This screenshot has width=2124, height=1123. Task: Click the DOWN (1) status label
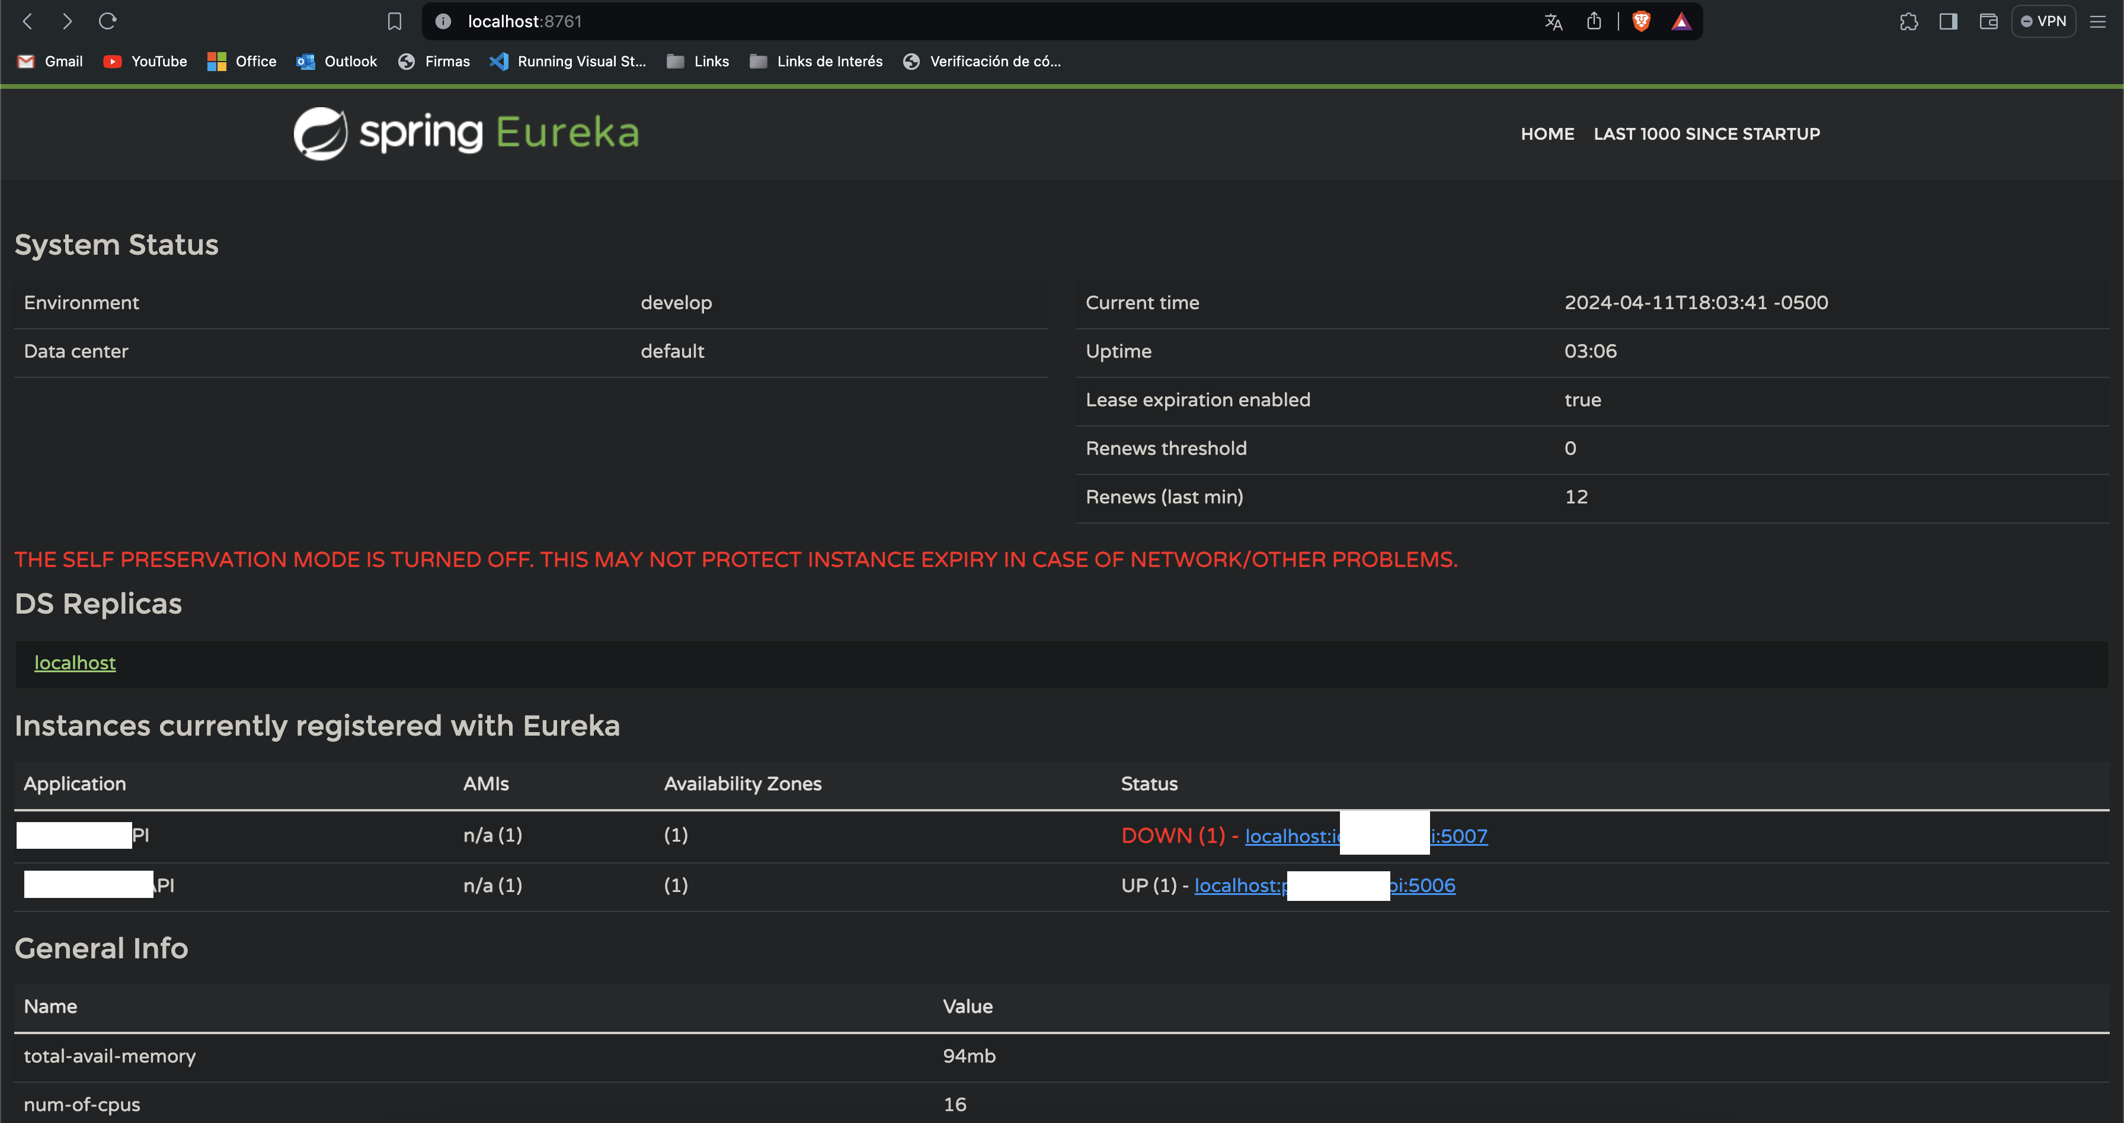[1172, 836]
